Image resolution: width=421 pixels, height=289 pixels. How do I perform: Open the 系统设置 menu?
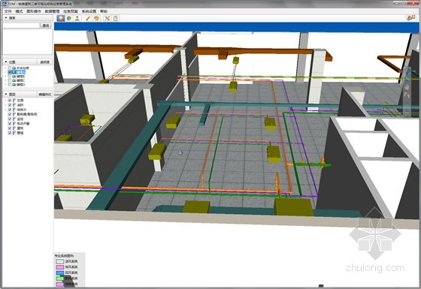[x=89, y=11]
